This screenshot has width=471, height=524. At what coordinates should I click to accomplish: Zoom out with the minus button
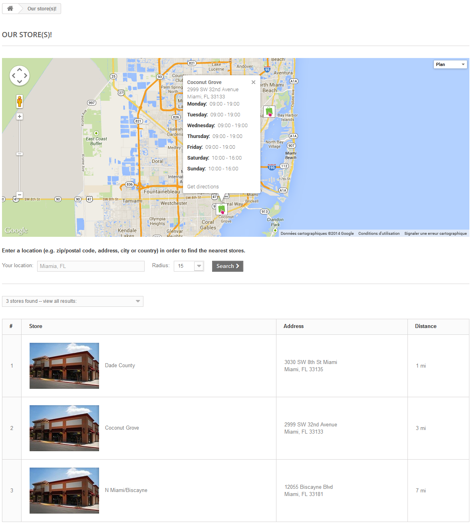pyautogui.click(x=20, y=195)
